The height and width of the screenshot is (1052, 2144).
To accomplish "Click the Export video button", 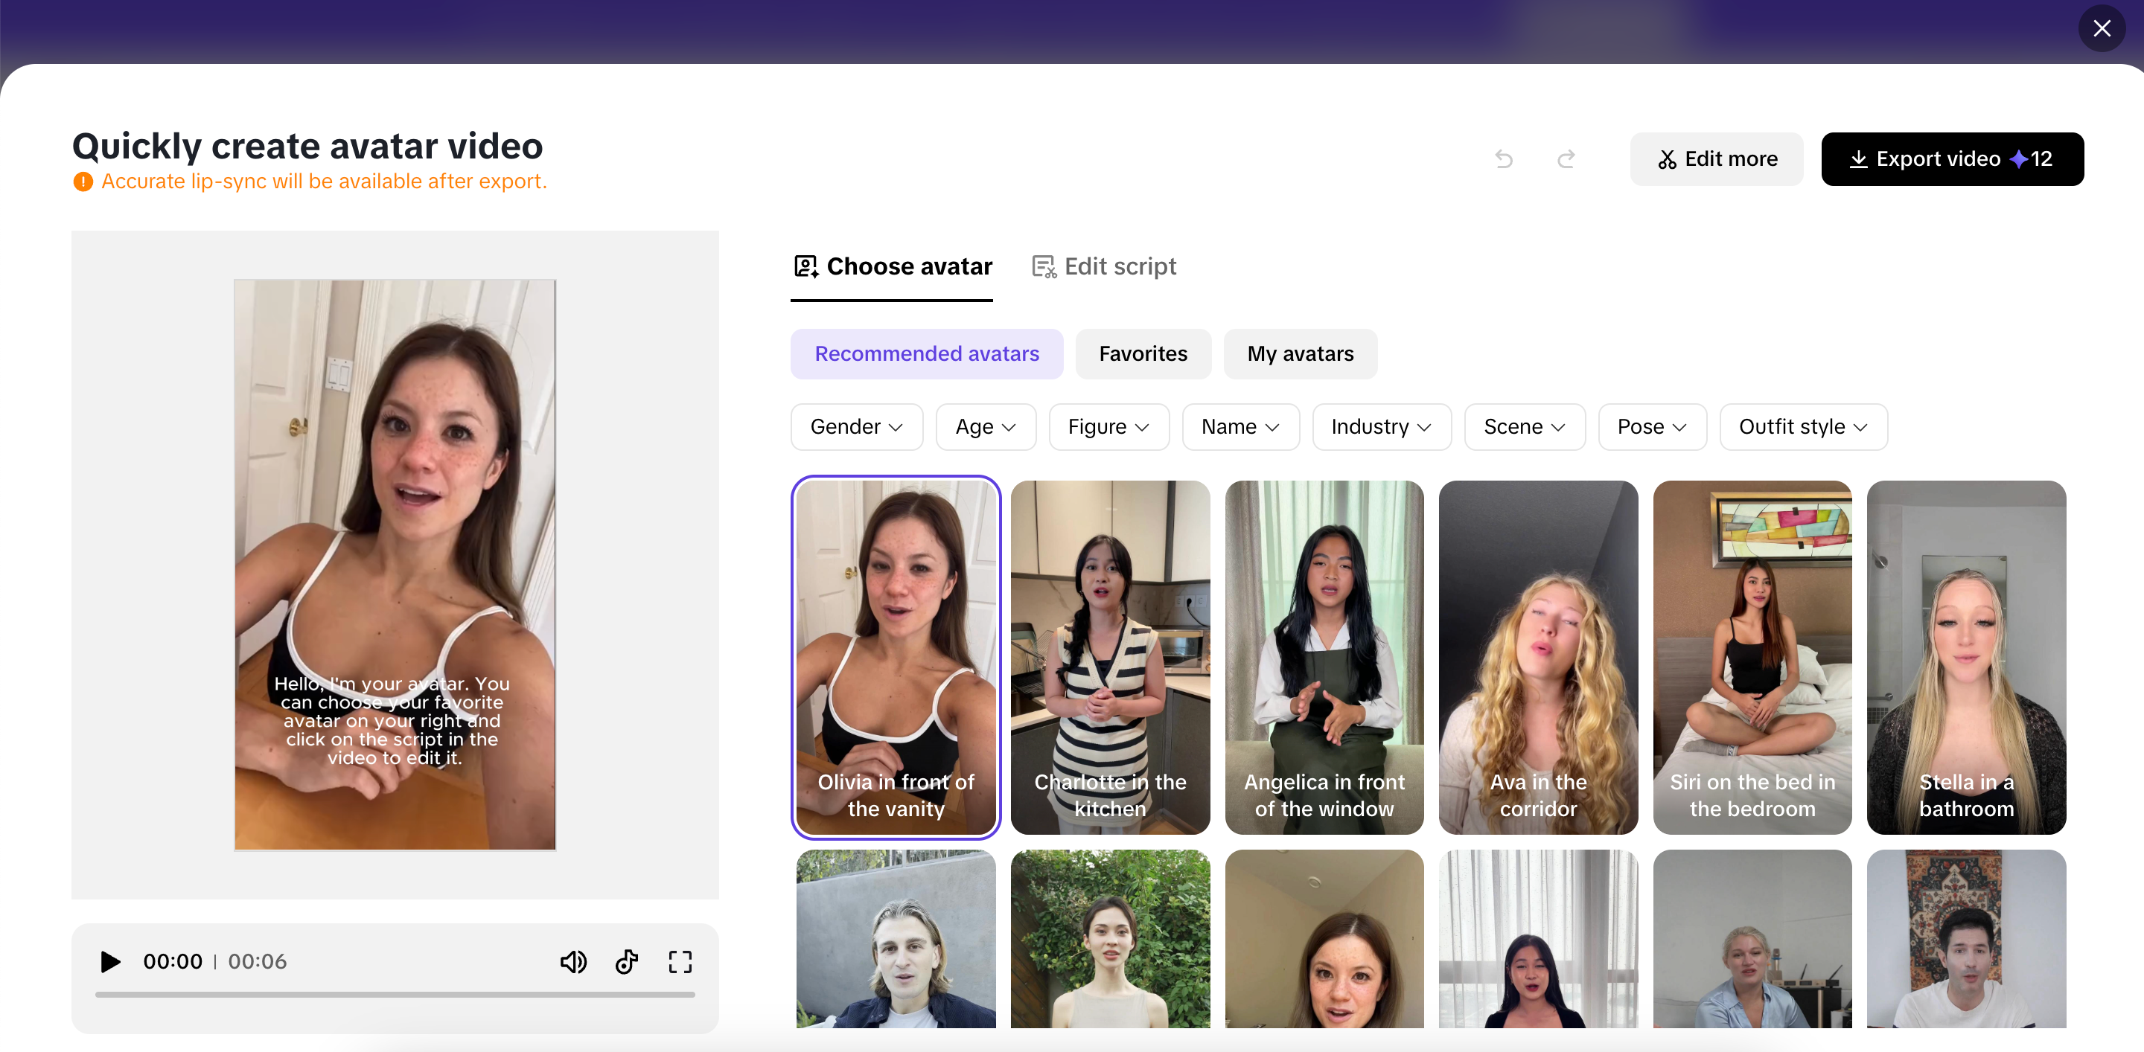I will tap(1953, 158).
